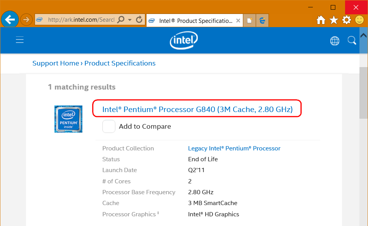Viewport: 368px width, 226px height.
Task: Open Legacy Intel Pentium Processor collection link
Action: click(x=234, y=148)
